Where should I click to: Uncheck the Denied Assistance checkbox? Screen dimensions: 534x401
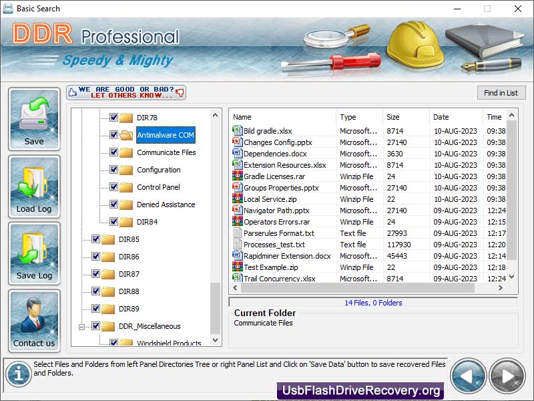click(113, 205)
